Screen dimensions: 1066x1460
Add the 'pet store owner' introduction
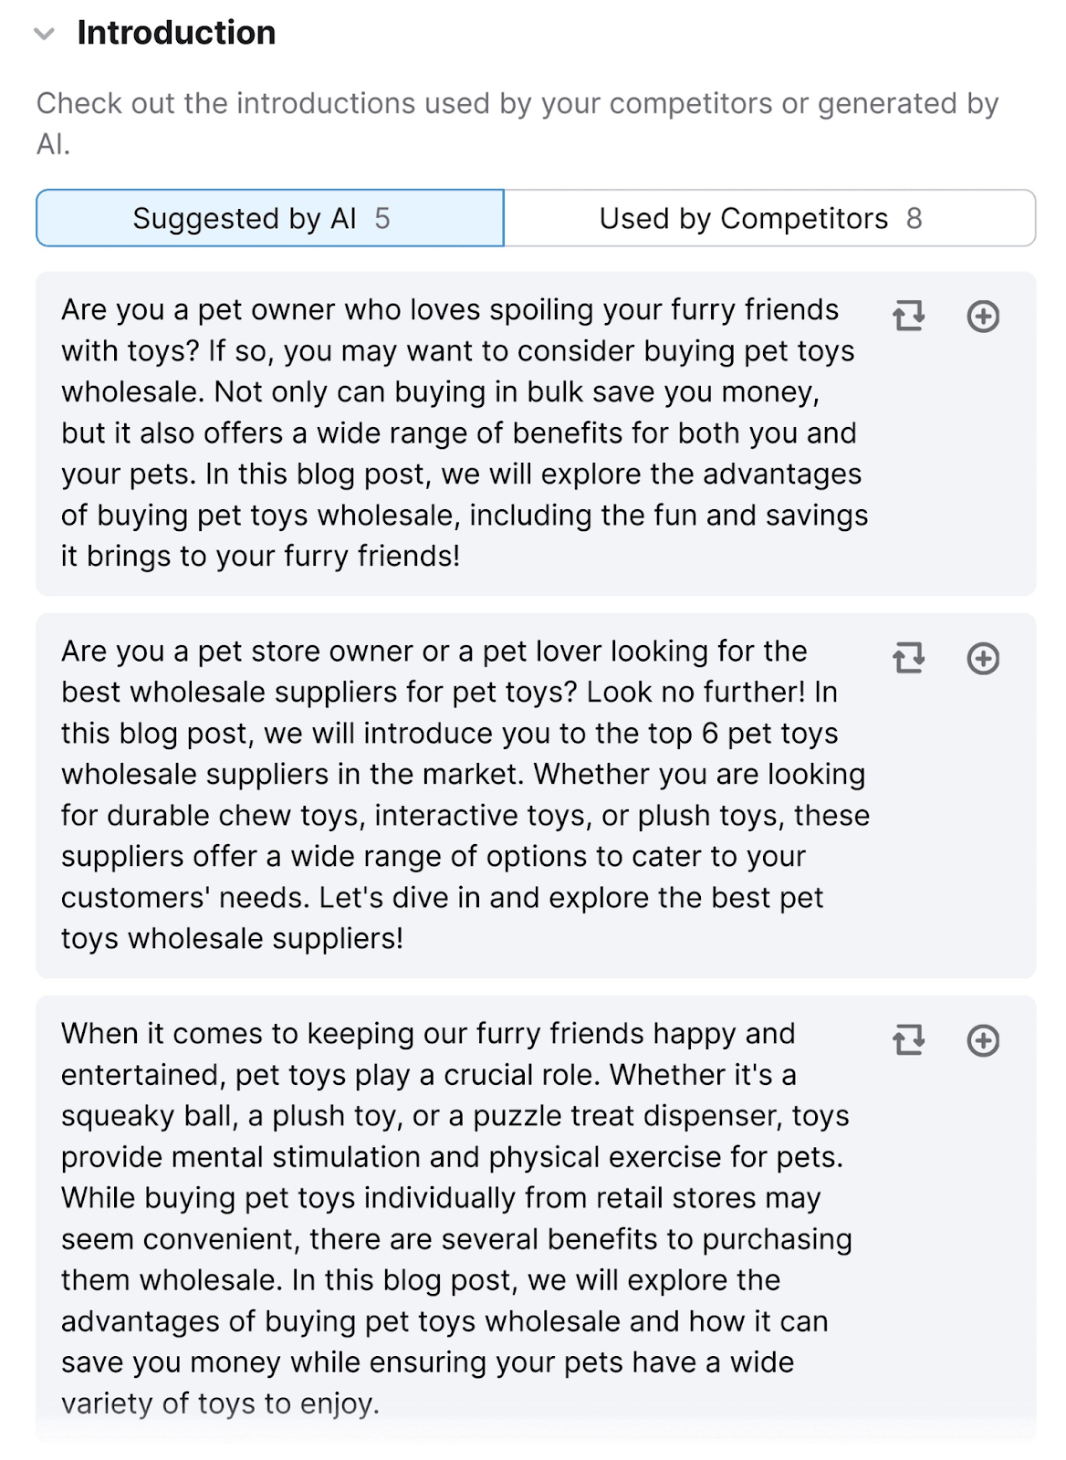pos(983,658)
